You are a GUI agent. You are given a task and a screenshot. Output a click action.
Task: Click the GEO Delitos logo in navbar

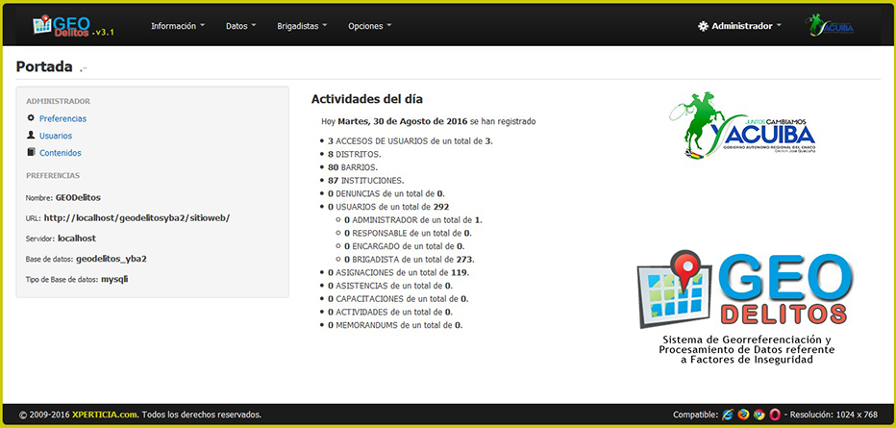(x=73, y=25)
